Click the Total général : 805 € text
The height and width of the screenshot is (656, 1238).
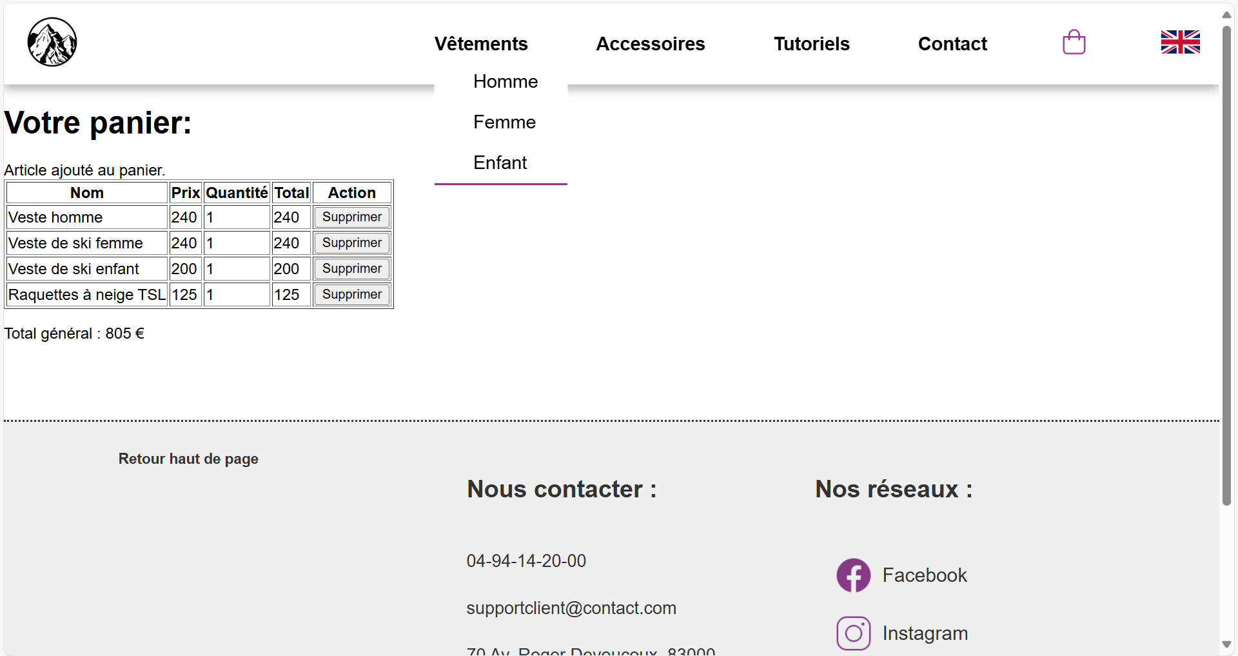pyautogui.click(x=74, y=333)
